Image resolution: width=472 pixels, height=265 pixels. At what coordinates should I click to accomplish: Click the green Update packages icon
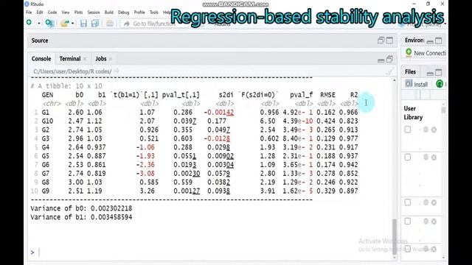[440, 84]
